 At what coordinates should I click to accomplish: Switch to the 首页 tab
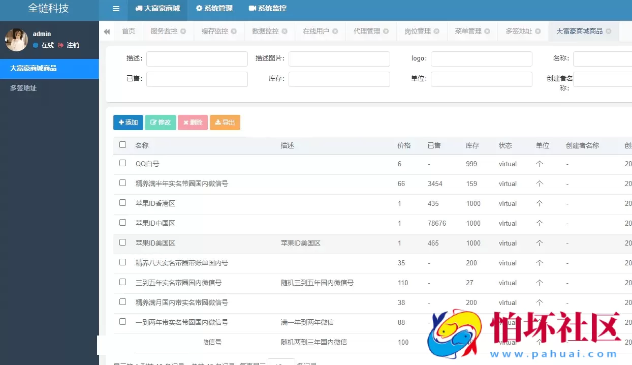click(x=129, y=31)
